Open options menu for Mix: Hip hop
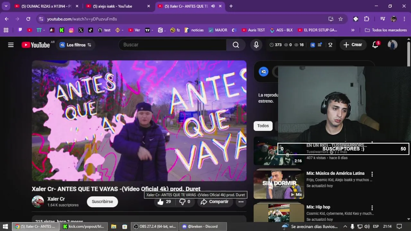 point(372,208)
